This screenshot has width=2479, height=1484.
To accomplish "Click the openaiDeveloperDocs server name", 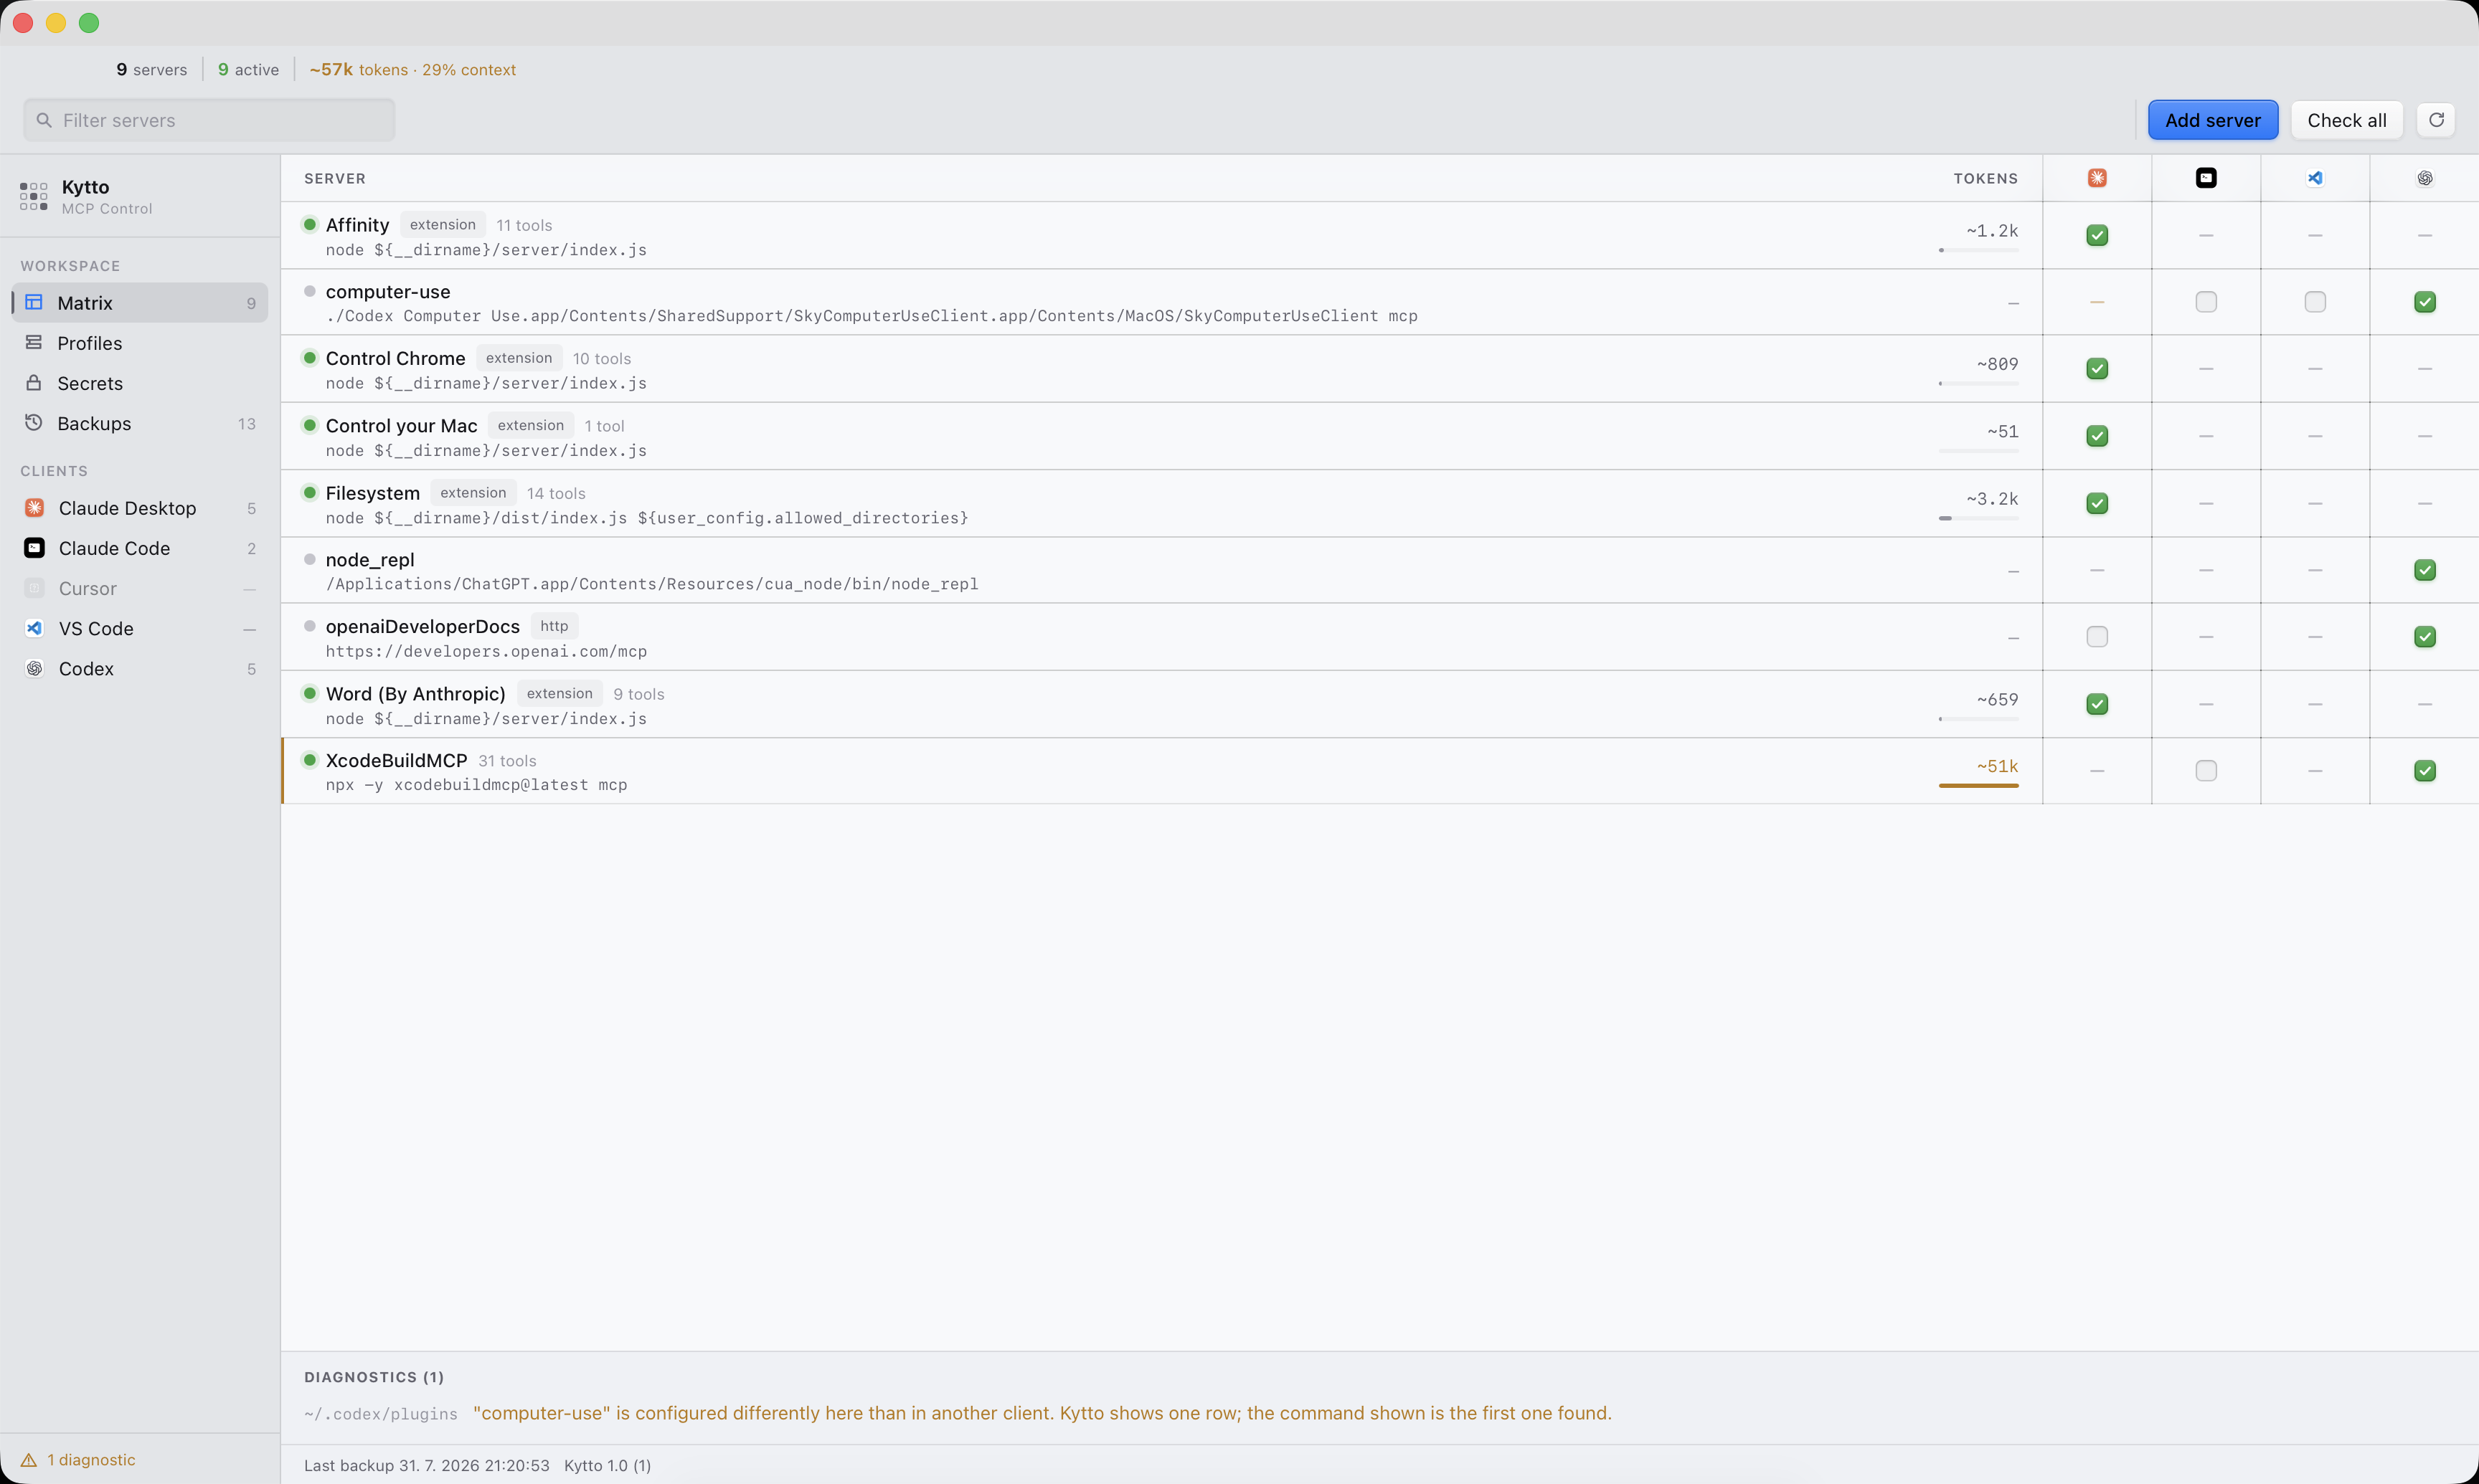I will (x=422, y=626).
